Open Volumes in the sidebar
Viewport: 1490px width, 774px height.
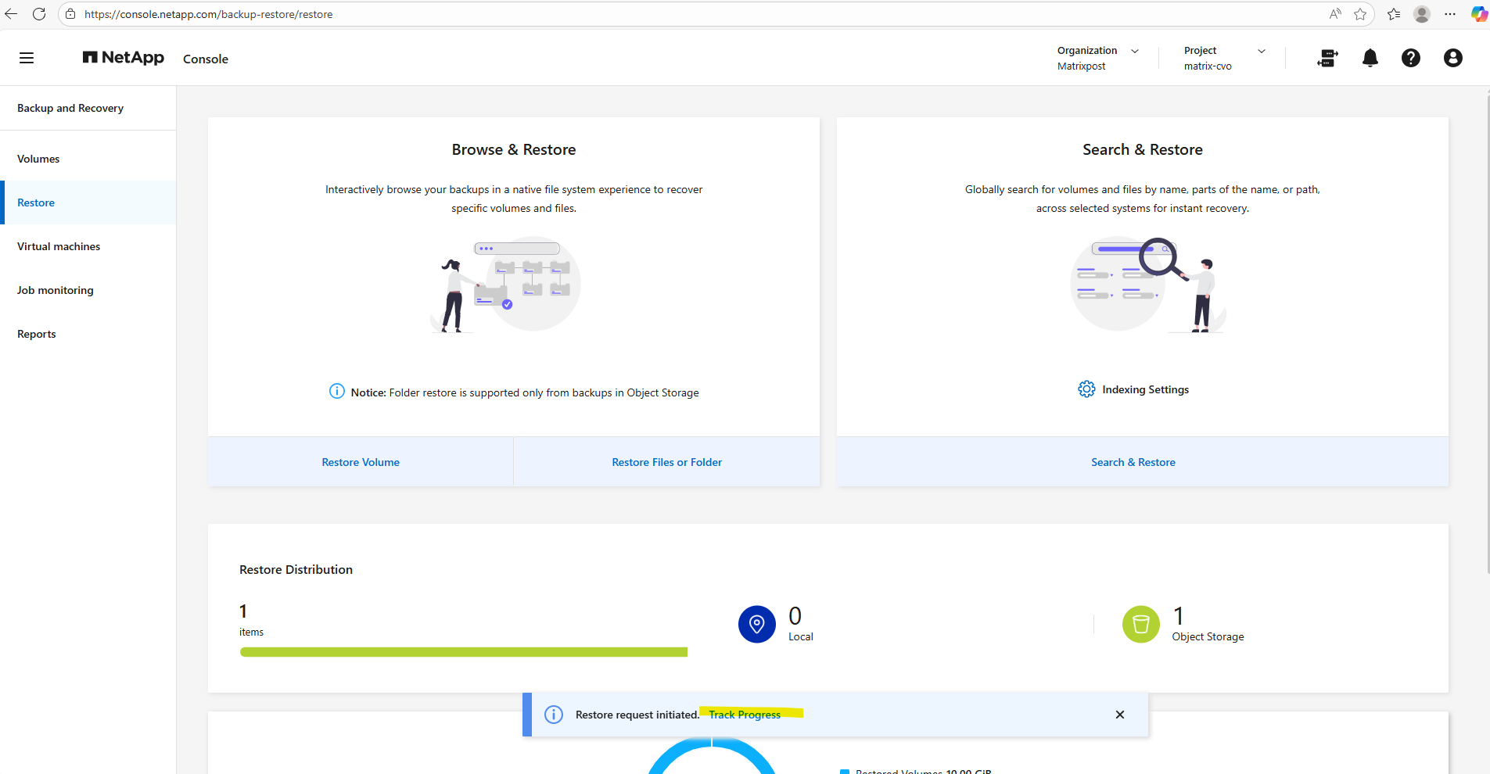coord(38,159)
